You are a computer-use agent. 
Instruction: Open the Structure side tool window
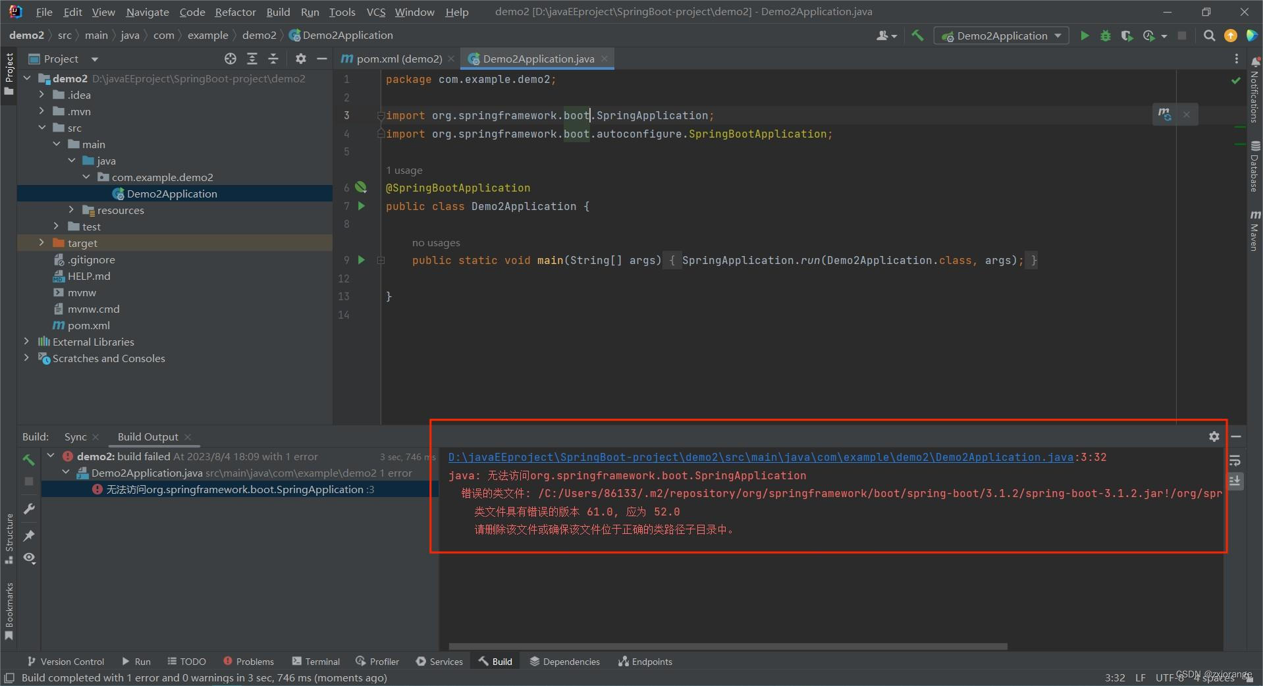point(9,538)
